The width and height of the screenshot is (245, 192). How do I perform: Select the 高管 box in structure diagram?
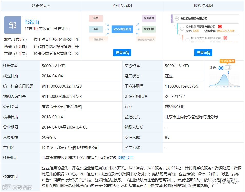click(96, 29)
